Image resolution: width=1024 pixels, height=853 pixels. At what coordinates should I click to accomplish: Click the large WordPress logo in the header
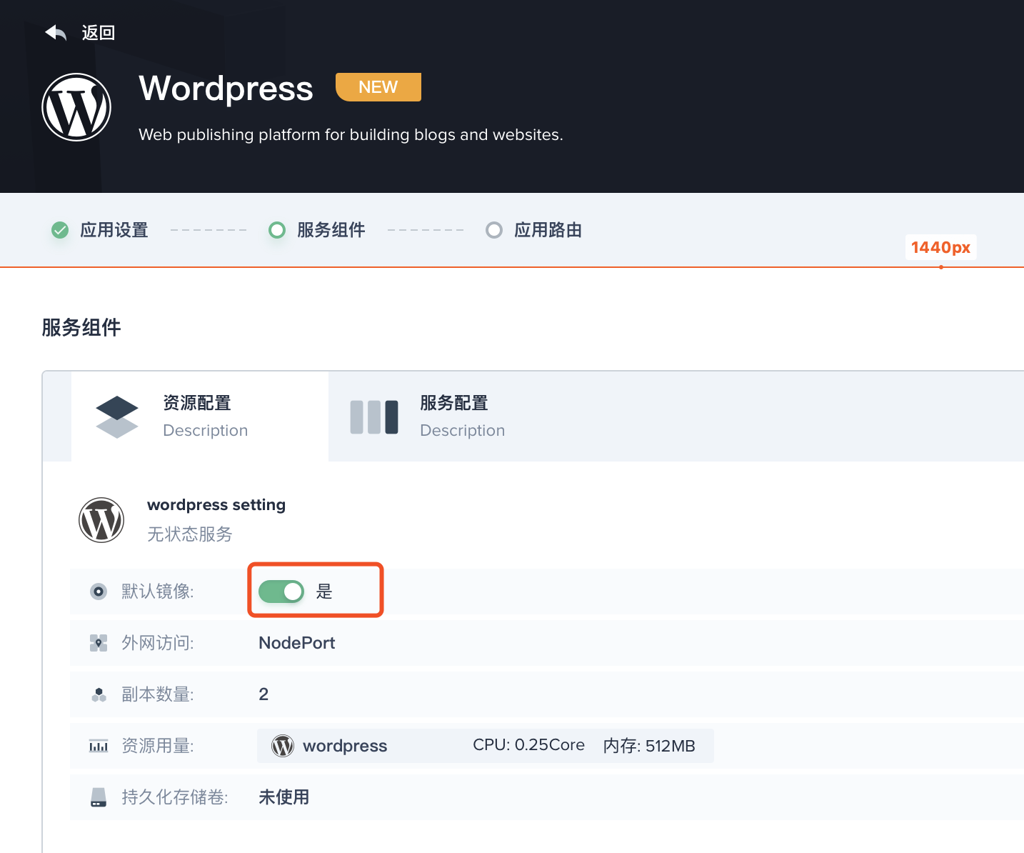click(76, 107)
